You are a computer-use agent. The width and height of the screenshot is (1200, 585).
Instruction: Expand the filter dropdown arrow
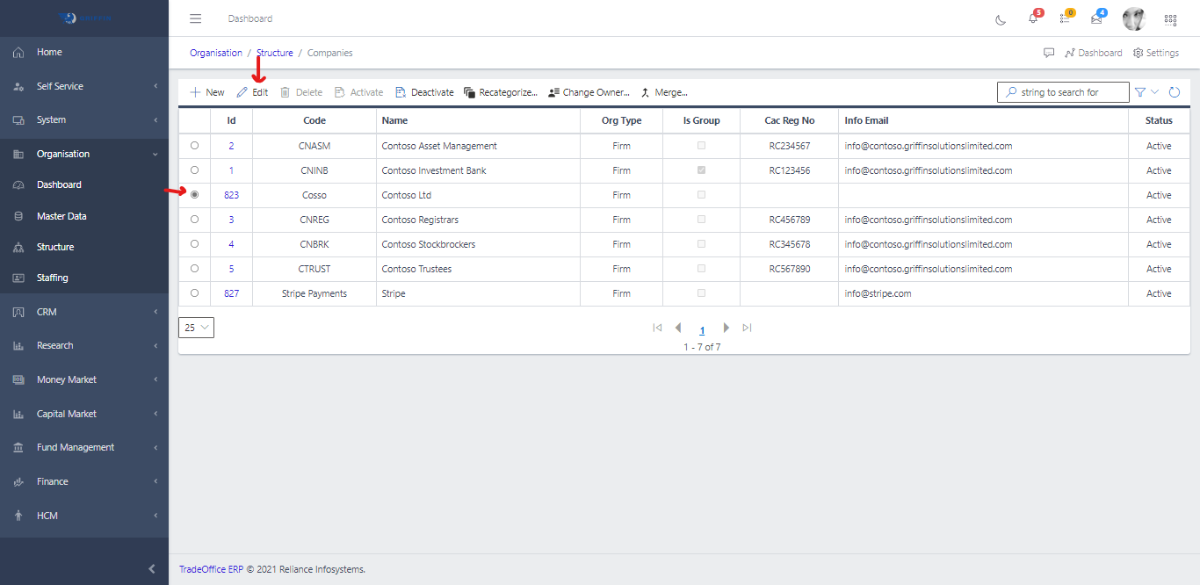point(1154,92)
